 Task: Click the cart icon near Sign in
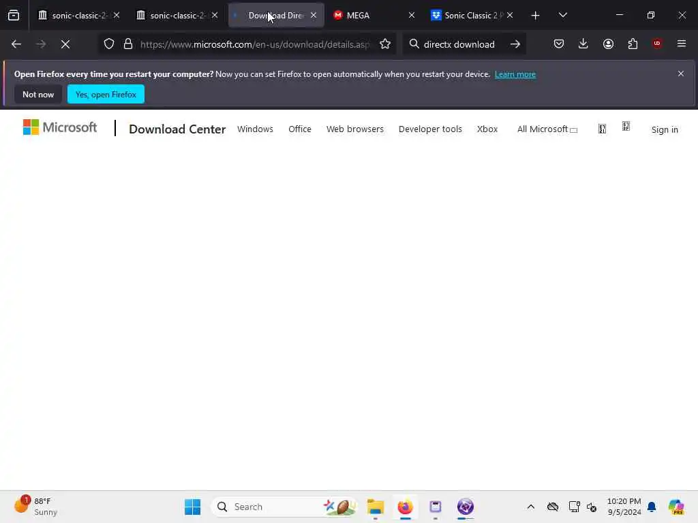(x=626, y=127)
